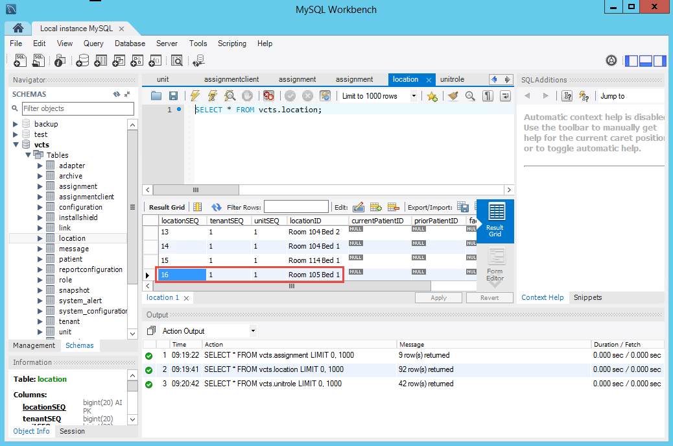
Task: Click the create new schema icon
Action: tap(82, 60)
